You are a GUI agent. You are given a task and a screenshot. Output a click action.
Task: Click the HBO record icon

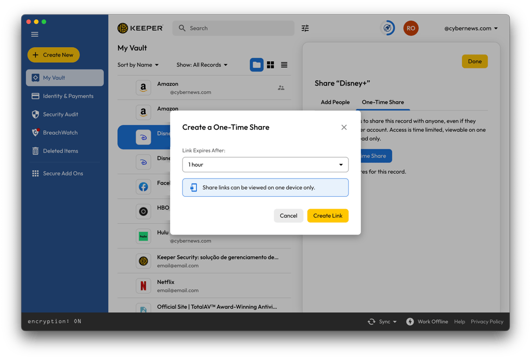coord(143,211)
